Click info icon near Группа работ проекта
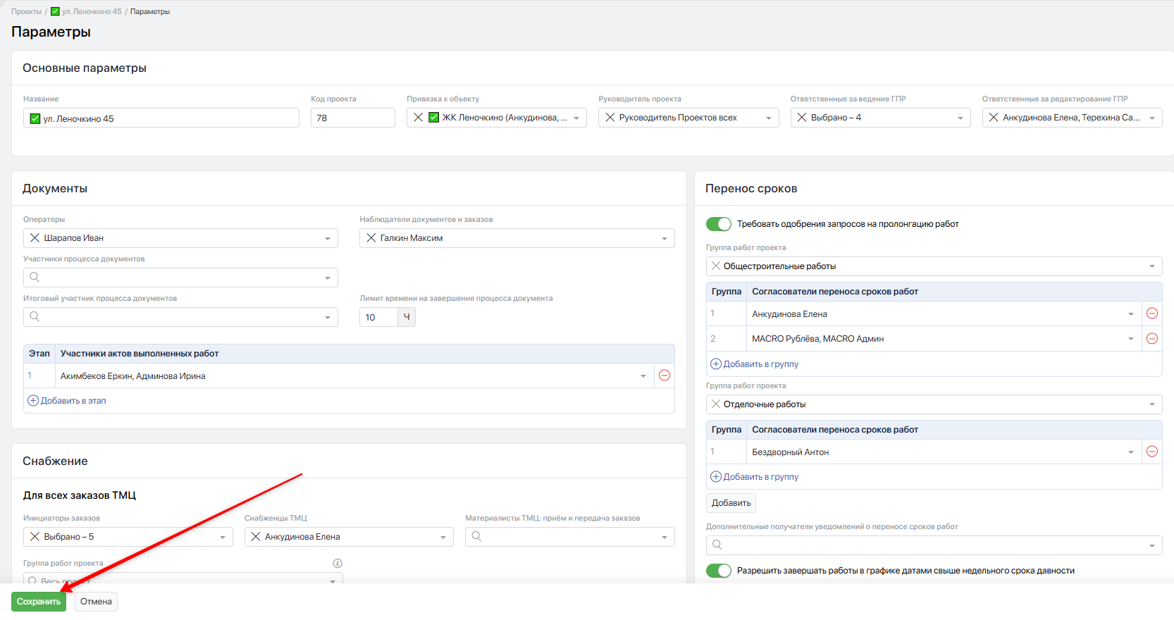The image size is (1174, 620). click(338, 564)
